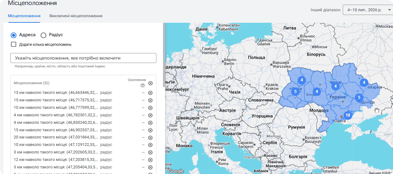Click map cluster marker showing 18
This screenshot has width=393, height=174.
click(x=348, y=115)
